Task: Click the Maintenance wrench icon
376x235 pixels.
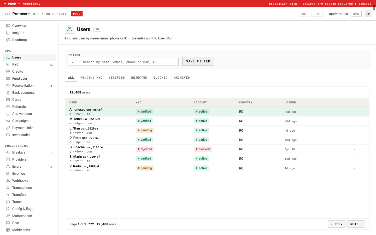Action: pyautogui.click(x=8, y=216)
